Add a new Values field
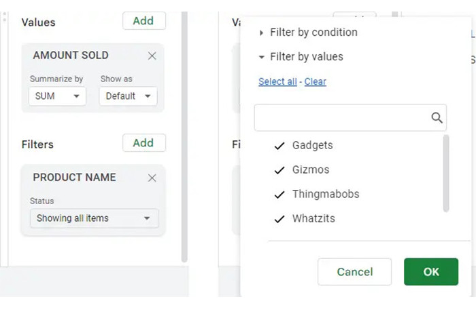476x320 pixels. [x=143, y=21]
